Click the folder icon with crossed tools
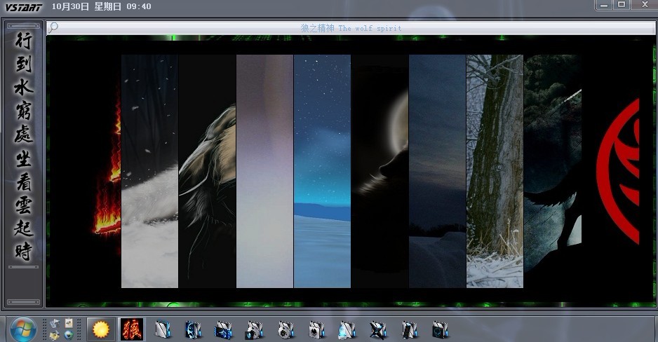The image size is (658, 342). coord(379,329)
